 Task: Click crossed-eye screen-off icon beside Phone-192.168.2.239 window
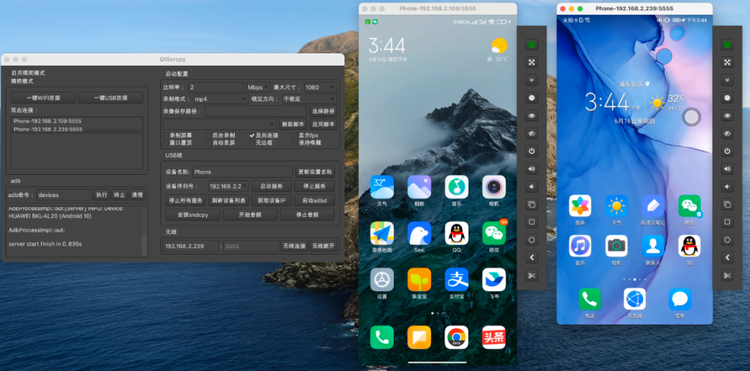[727, 133]
